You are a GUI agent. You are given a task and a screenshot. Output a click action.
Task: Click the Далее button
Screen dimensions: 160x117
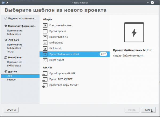[148, 110]
